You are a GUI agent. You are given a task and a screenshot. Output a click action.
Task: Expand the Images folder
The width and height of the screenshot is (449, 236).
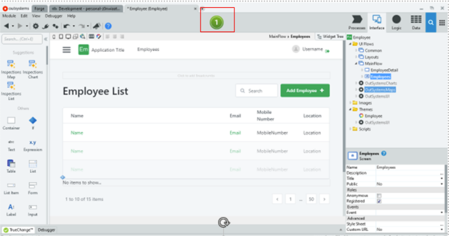[350, 103]
